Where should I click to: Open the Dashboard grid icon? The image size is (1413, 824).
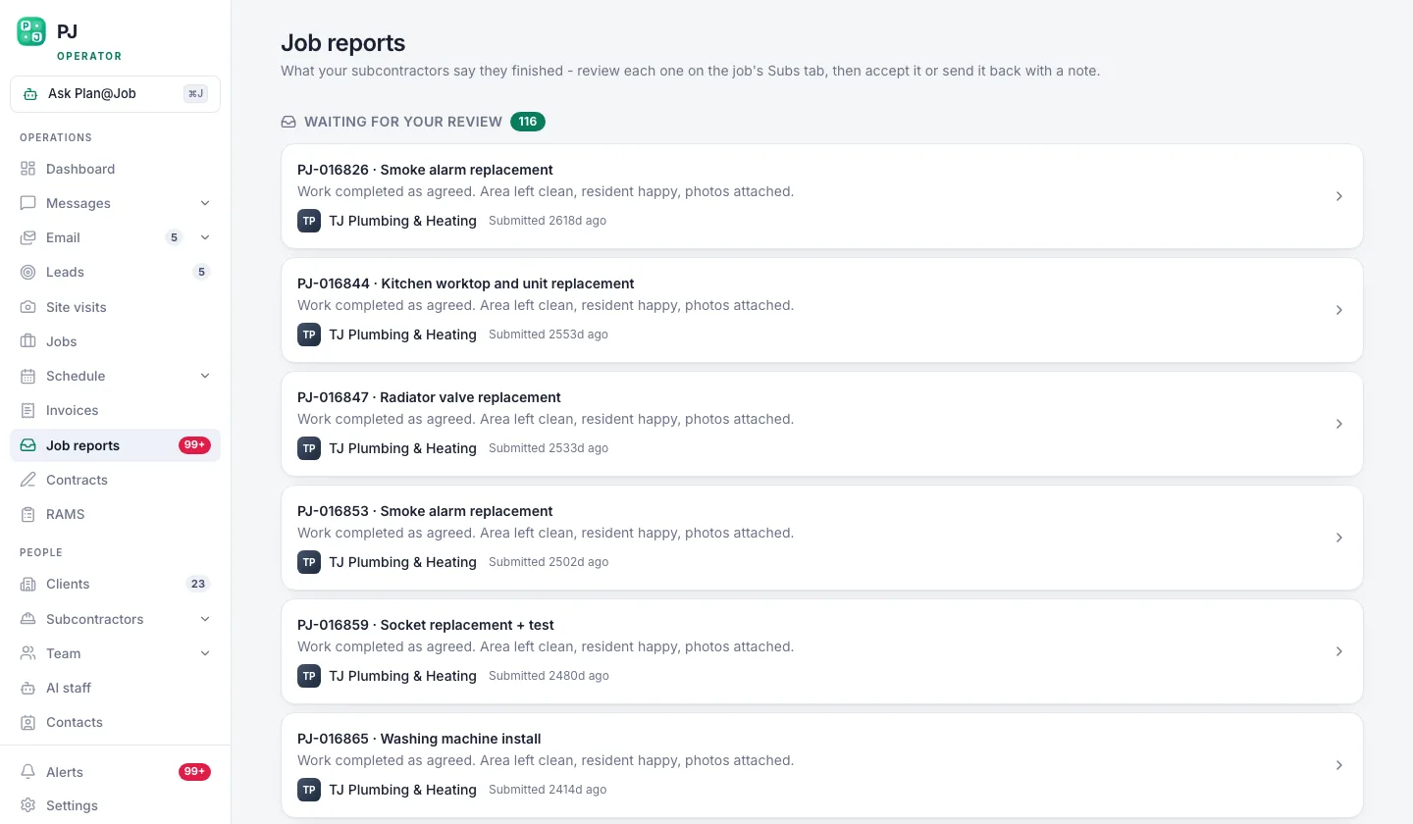(28, 169)
